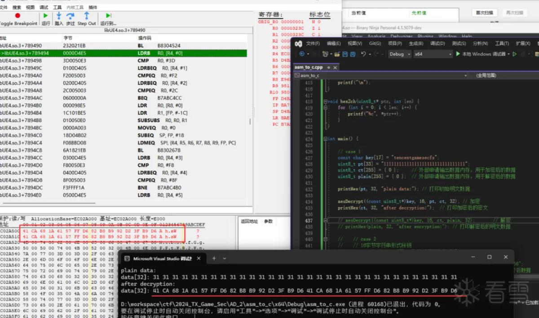Click the undo arrow in Visual Studio toolbar
The image size is (539, 318).
click(x=364, y=54)
